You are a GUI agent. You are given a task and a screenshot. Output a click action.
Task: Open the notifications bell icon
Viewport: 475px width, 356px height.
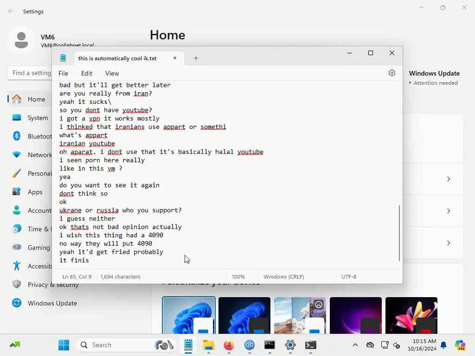coord(443,345)
